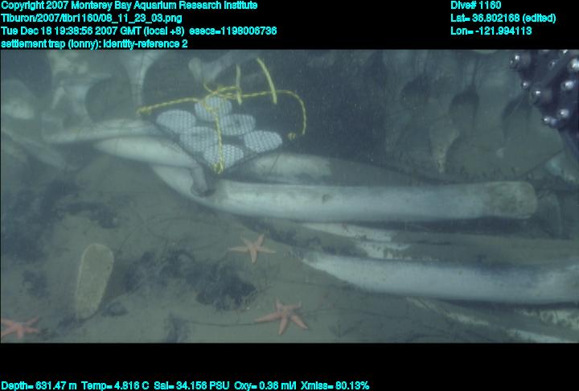This screenshot has height=391, width=579.
Task: Click the Temp= temperature readout
Action: (115, 385)
